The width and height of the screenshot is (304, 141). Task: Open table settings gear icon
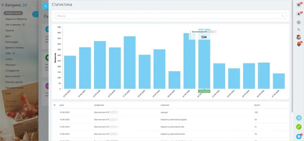coord(55,105)
